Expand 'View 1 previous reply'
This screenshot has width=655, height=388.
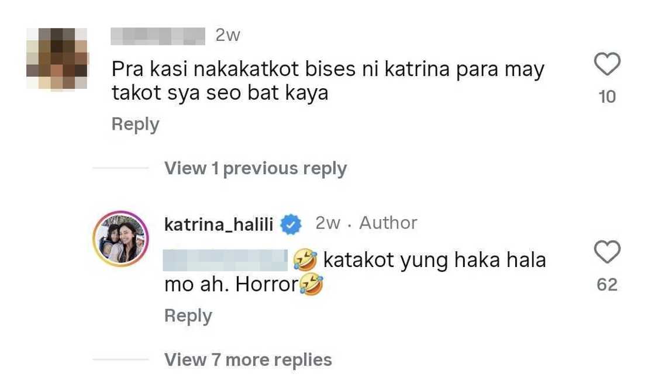tap(255, 168)
